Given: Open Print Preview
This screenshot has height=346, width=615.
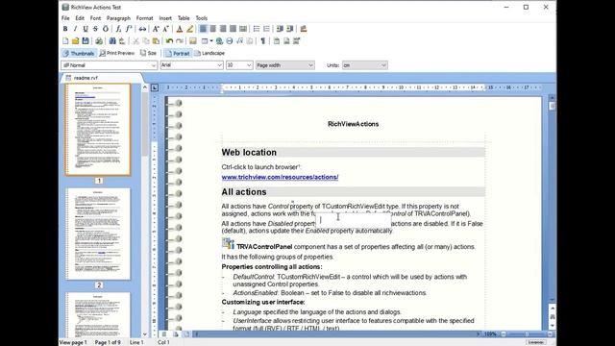Looking at the screenshot, I should pyautogui.click(x=116, y=53).
